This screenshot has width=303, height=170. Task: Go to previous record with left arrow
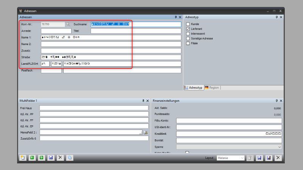pyautogui.click(x=32, y=158)
